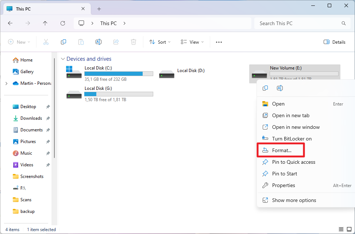This screenshot has width=355, height=234.
Task: Toggle the Details pane
Action: (x=335, y=42)
